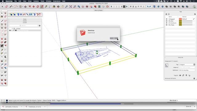Open the Paint Bucket tool in top toolbar
Image resolution: width=197 pixels, height=111 pixels.
(x=54, y=6)
